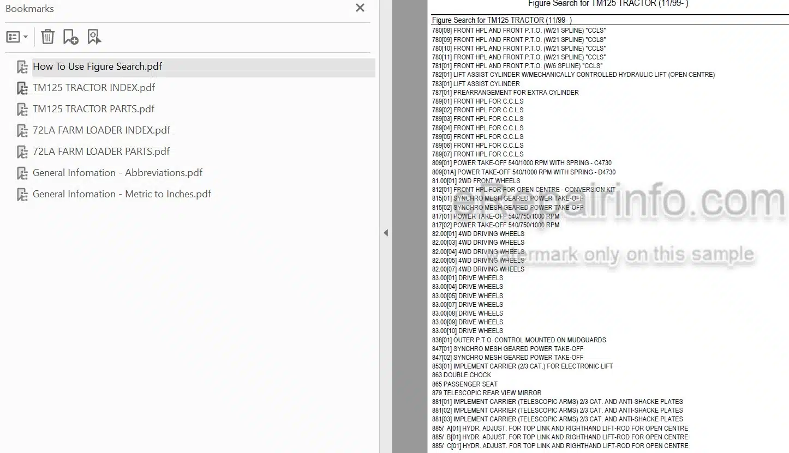Click icon beside How To Use Figure Search.pdf
This screenshot has width=789, height=453.
click(x=22, y=67)
